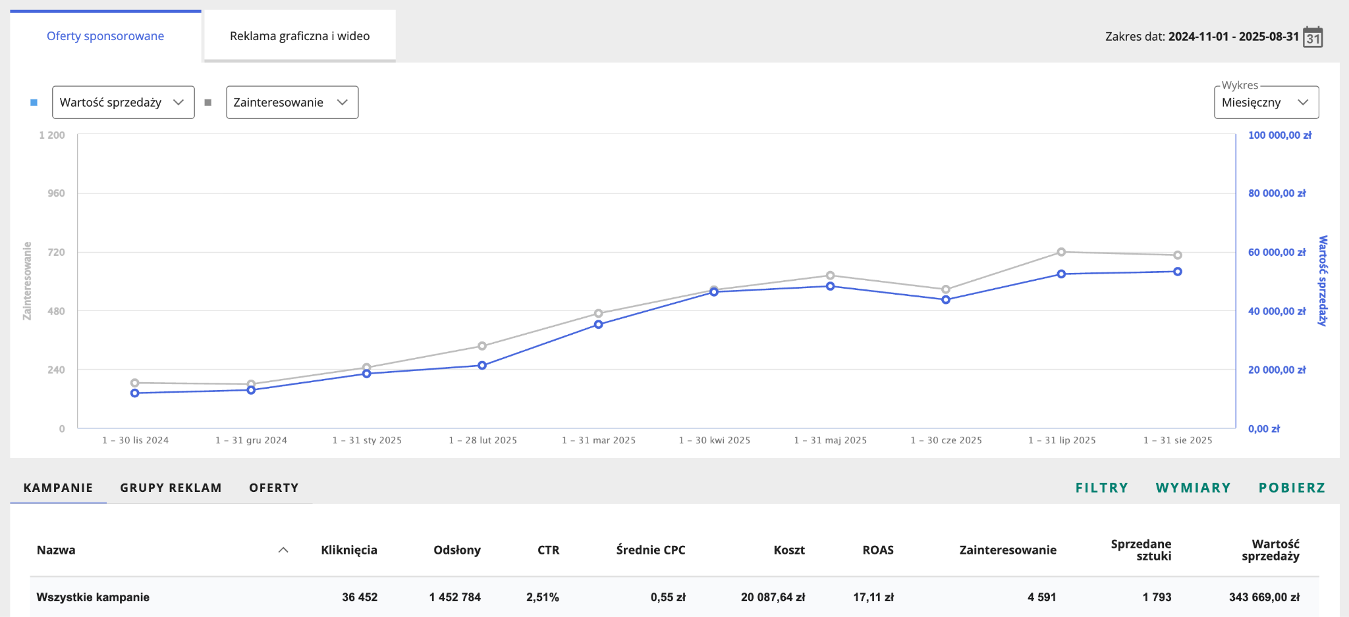Viewport: 1349px width, 617px height.
Task: Click the CTR column header
Action: click(548, 550)
